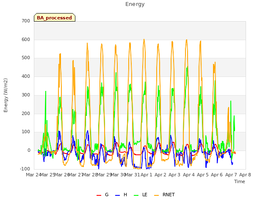Viewport: 271px width, 203px height.
Task: Click the RNET peak on Apr 1
Action: coord(144,39)
